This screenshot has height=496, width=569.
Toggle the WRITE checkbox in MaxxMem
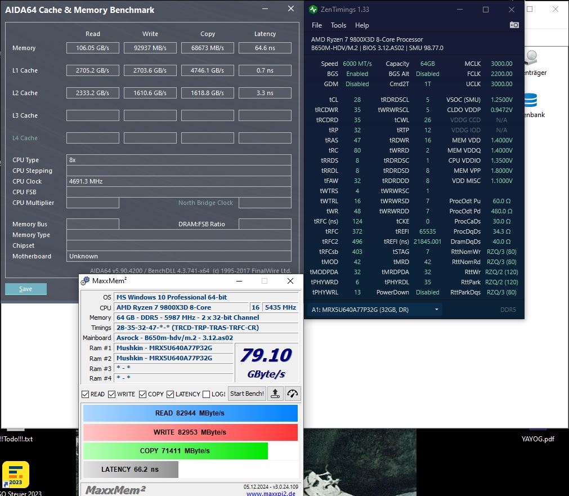tap(112, 394)
